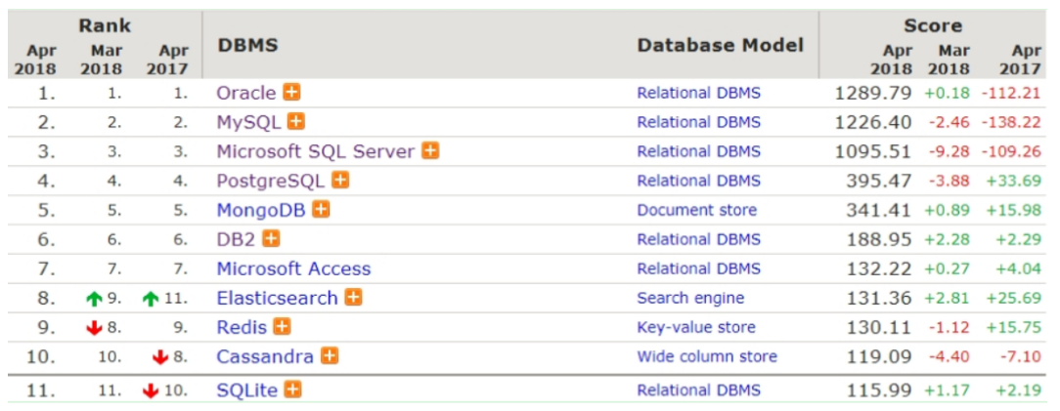Click the red down arrow in Cassandra's row
The height and width of the screenshot is (411, 1060).
160,357
